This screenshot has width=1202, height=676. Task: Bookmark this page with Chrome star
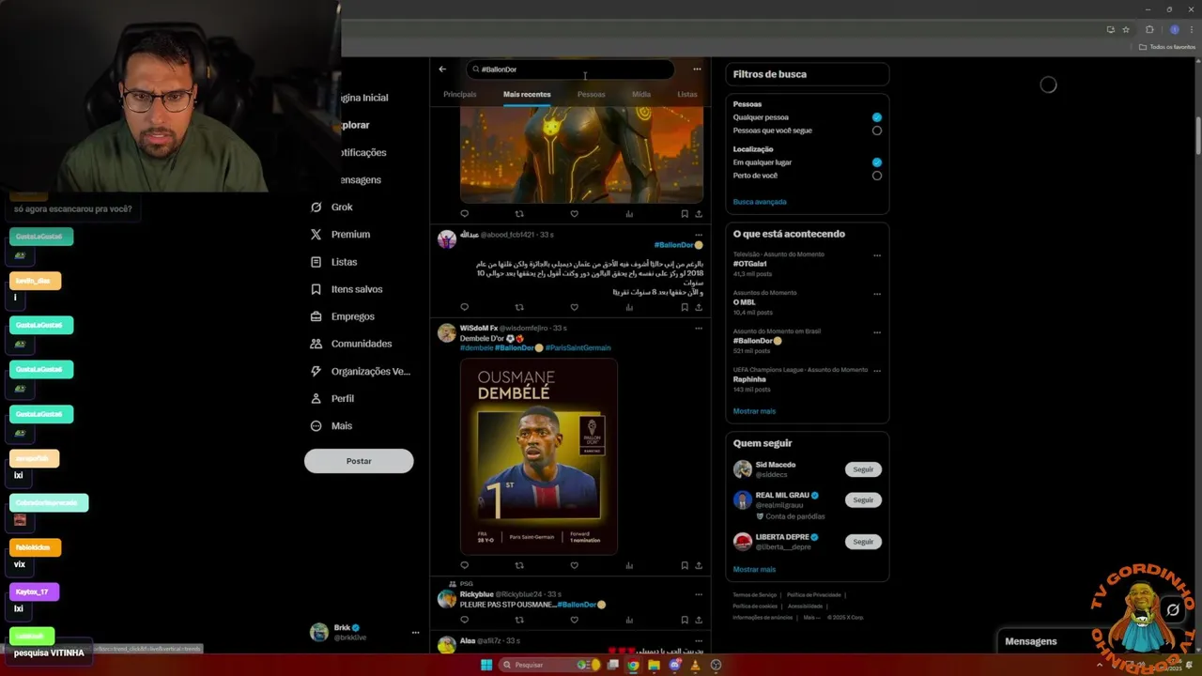pyautogui.click(x=1125, y=29)
